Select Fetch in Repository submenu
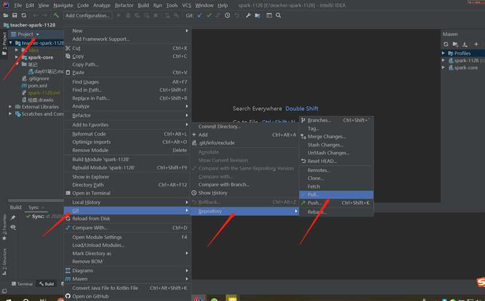Image resolution: width=485 pixels, height=301 pixels. click(336, 187)
